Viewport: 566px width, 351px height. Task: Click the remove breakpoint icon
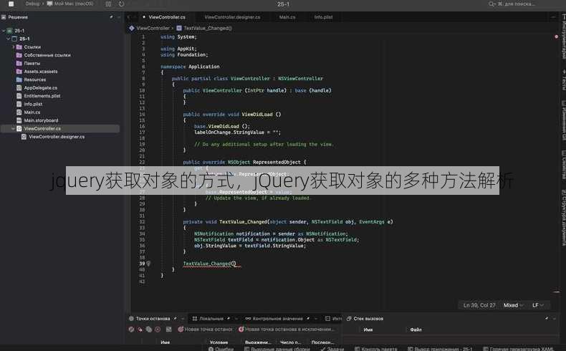(140, 330)
